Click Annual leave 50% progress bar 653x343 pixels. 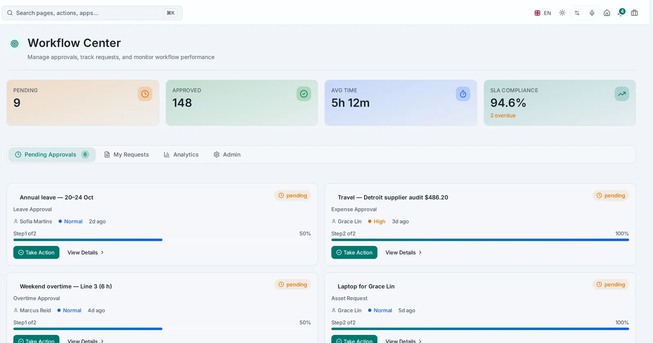tap(162, 240)
